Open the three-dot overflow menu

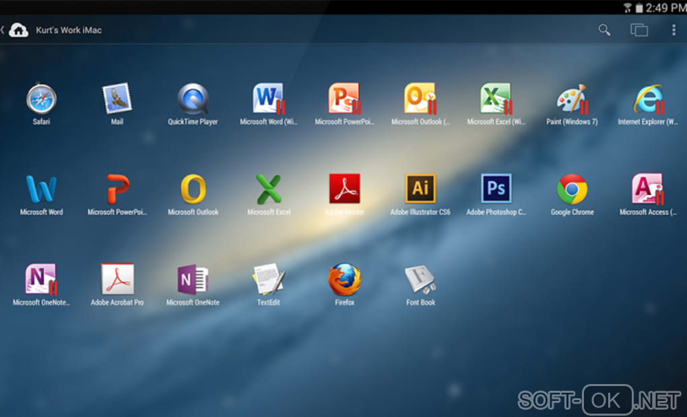674,30
